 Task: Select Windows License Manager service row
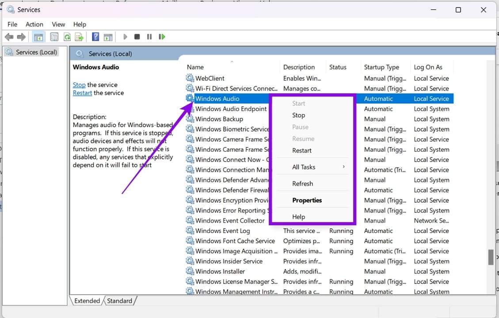pos(320,281)
